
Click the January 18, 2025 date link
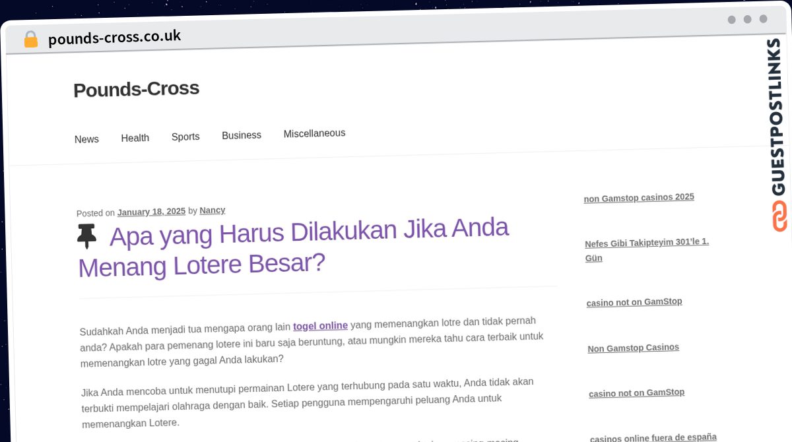point(151,212)
